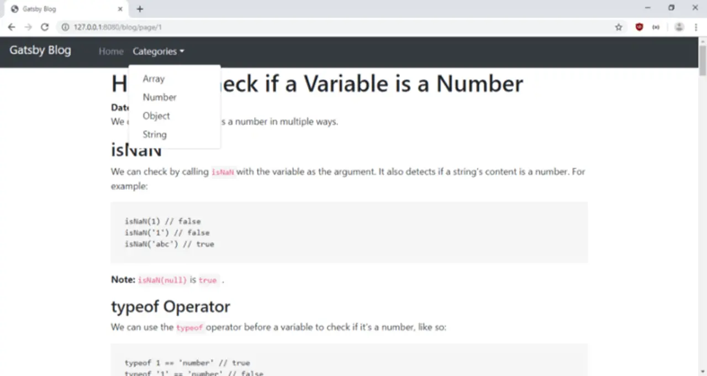The width and height of the screenshot is (707, 376).
Task: Open a new browser tab
Action: [x=140, y=9]
